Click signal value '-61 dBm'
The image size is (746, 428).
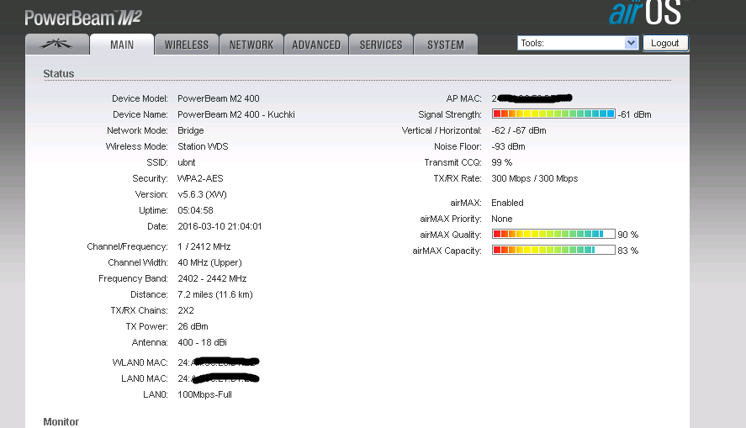click(635, 114)
